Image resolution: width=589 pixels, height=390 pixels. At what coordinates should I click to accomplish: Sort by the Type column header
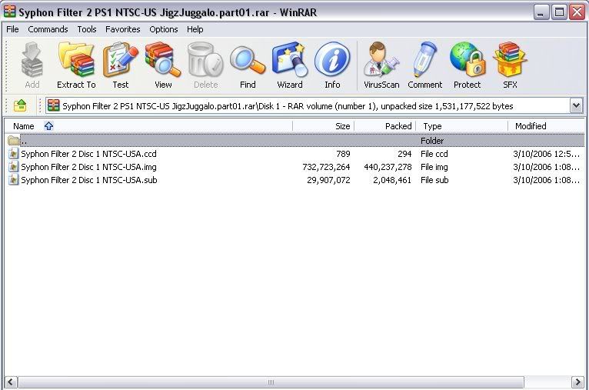click(462, 126)
